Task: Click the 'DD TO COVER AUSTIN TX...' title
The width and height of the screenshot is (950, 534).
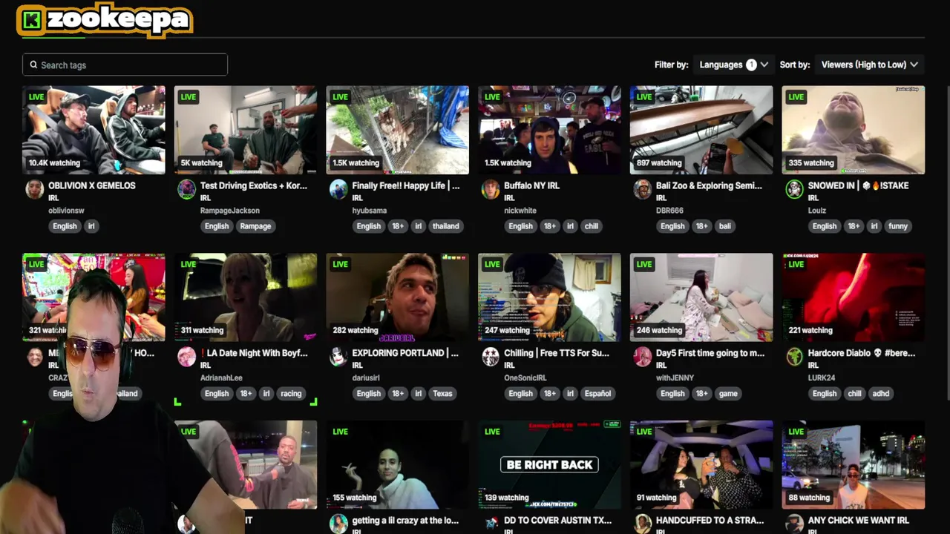Action: click(x=557, y=521)
